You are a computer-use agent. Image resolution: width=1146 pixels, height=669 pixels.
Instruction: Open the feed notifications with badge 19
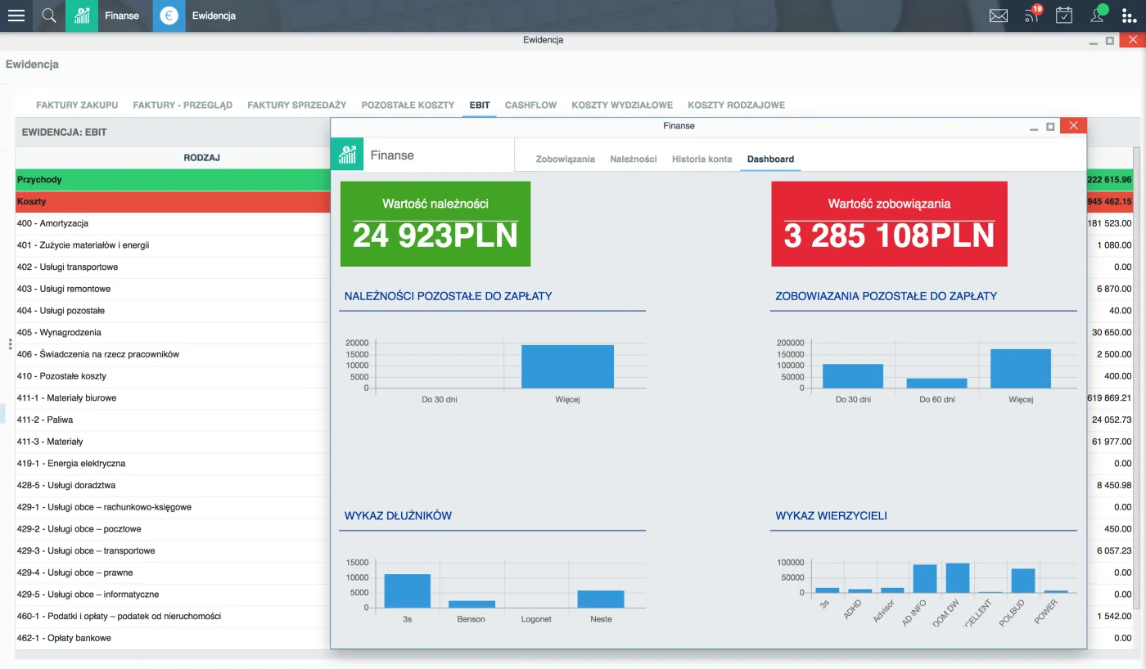pos(1031,15)
